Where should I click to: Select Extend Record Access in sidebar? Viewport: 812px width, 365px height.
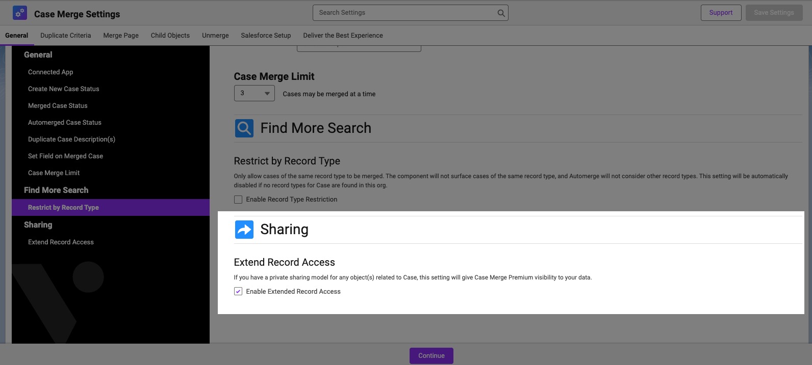61,242
